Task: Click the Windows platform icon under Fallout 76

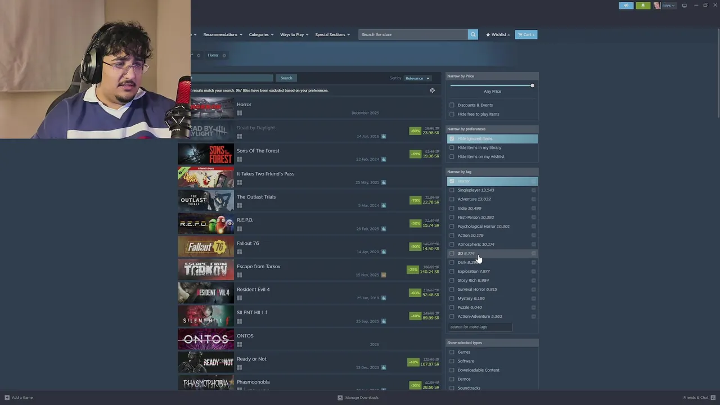Action: (x=239, y=252)
